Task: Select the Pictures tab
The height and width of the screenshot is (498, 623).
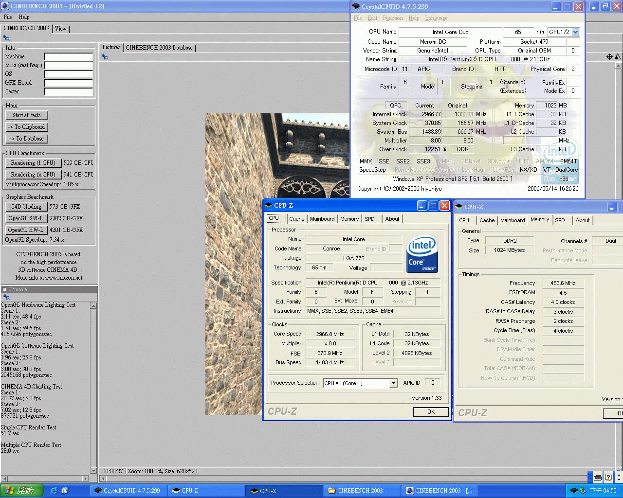Action: [x=111, y=47]
